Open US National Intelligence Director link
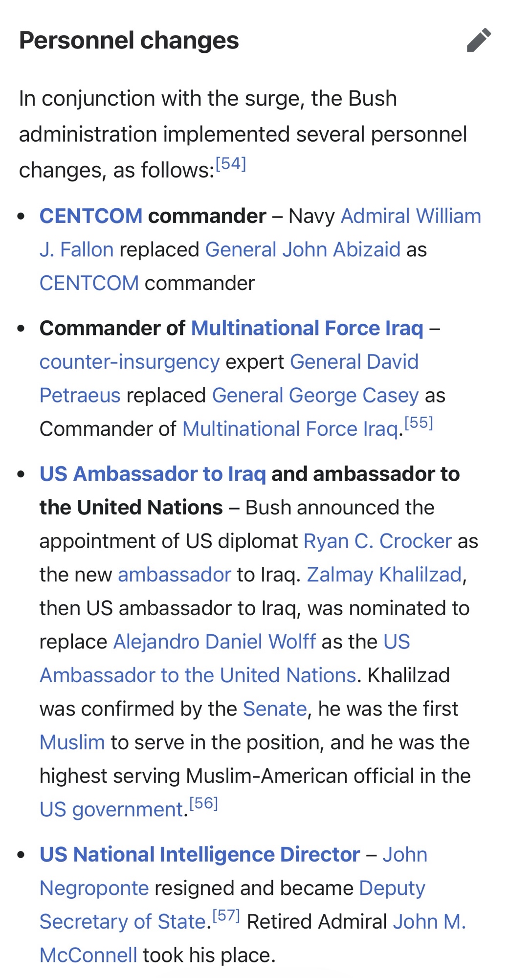The image size is (509, 978). (199, 855)
